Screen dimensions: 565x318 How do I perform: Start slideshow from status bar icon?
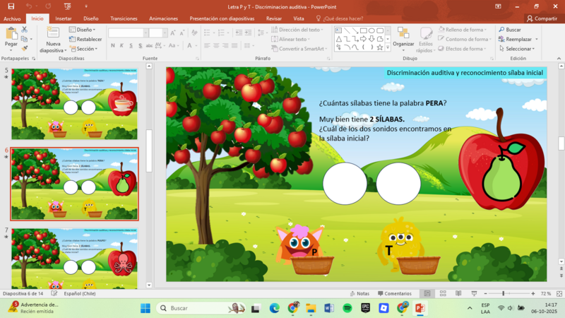click(474, 293)
